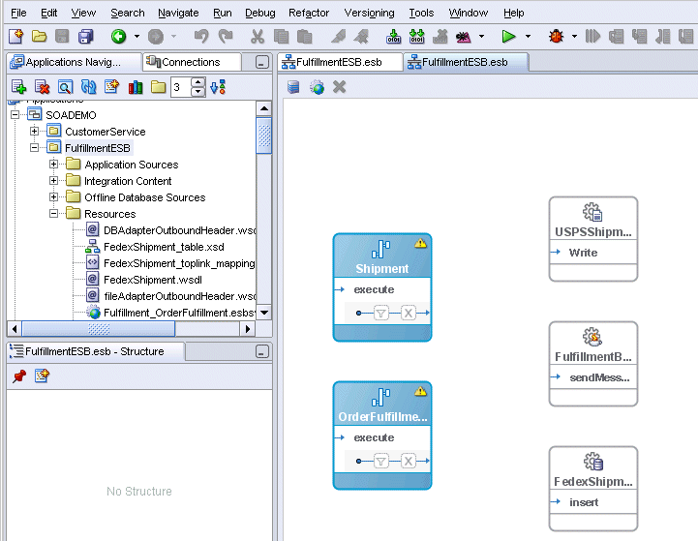Open the Run button dropdown arrow
This screenshot has height=541, width=698.
[528, 36]
